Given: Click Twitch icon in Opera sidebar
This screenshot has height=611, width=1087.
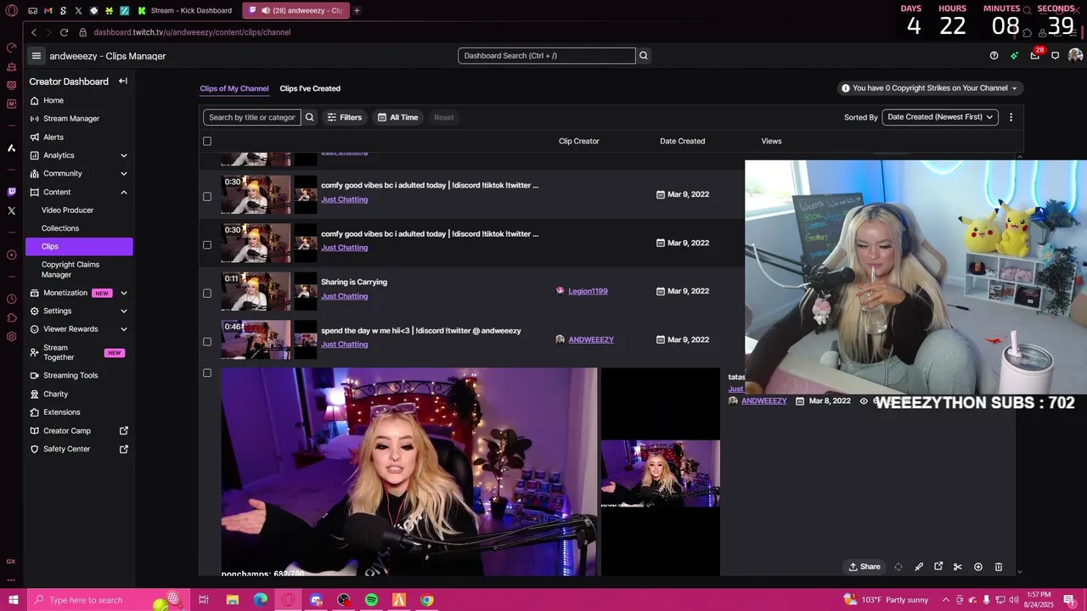Looking at the screenshot, I should [11, 192].
